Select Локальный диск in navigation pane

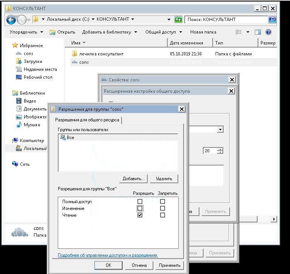pyautogui.click(x=31, y=148)
